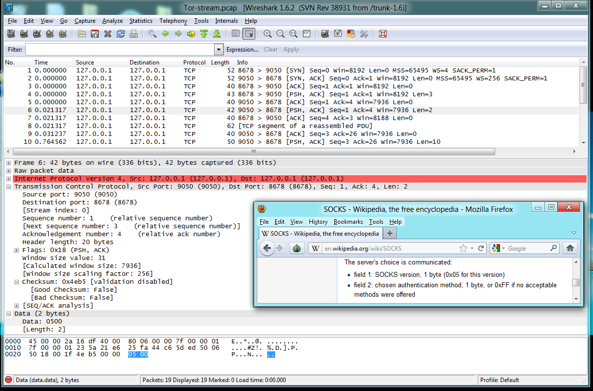Open a capture file via folder icon
This screenshot has height=391, width=593.
[x=82, y=34]
